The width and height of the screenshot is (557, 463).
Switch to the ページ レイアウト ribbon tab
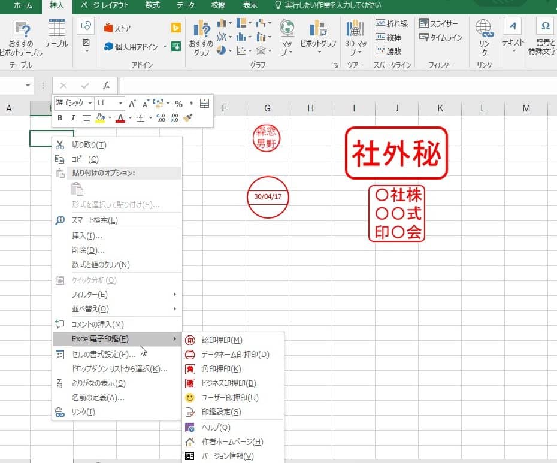point(104,5)
